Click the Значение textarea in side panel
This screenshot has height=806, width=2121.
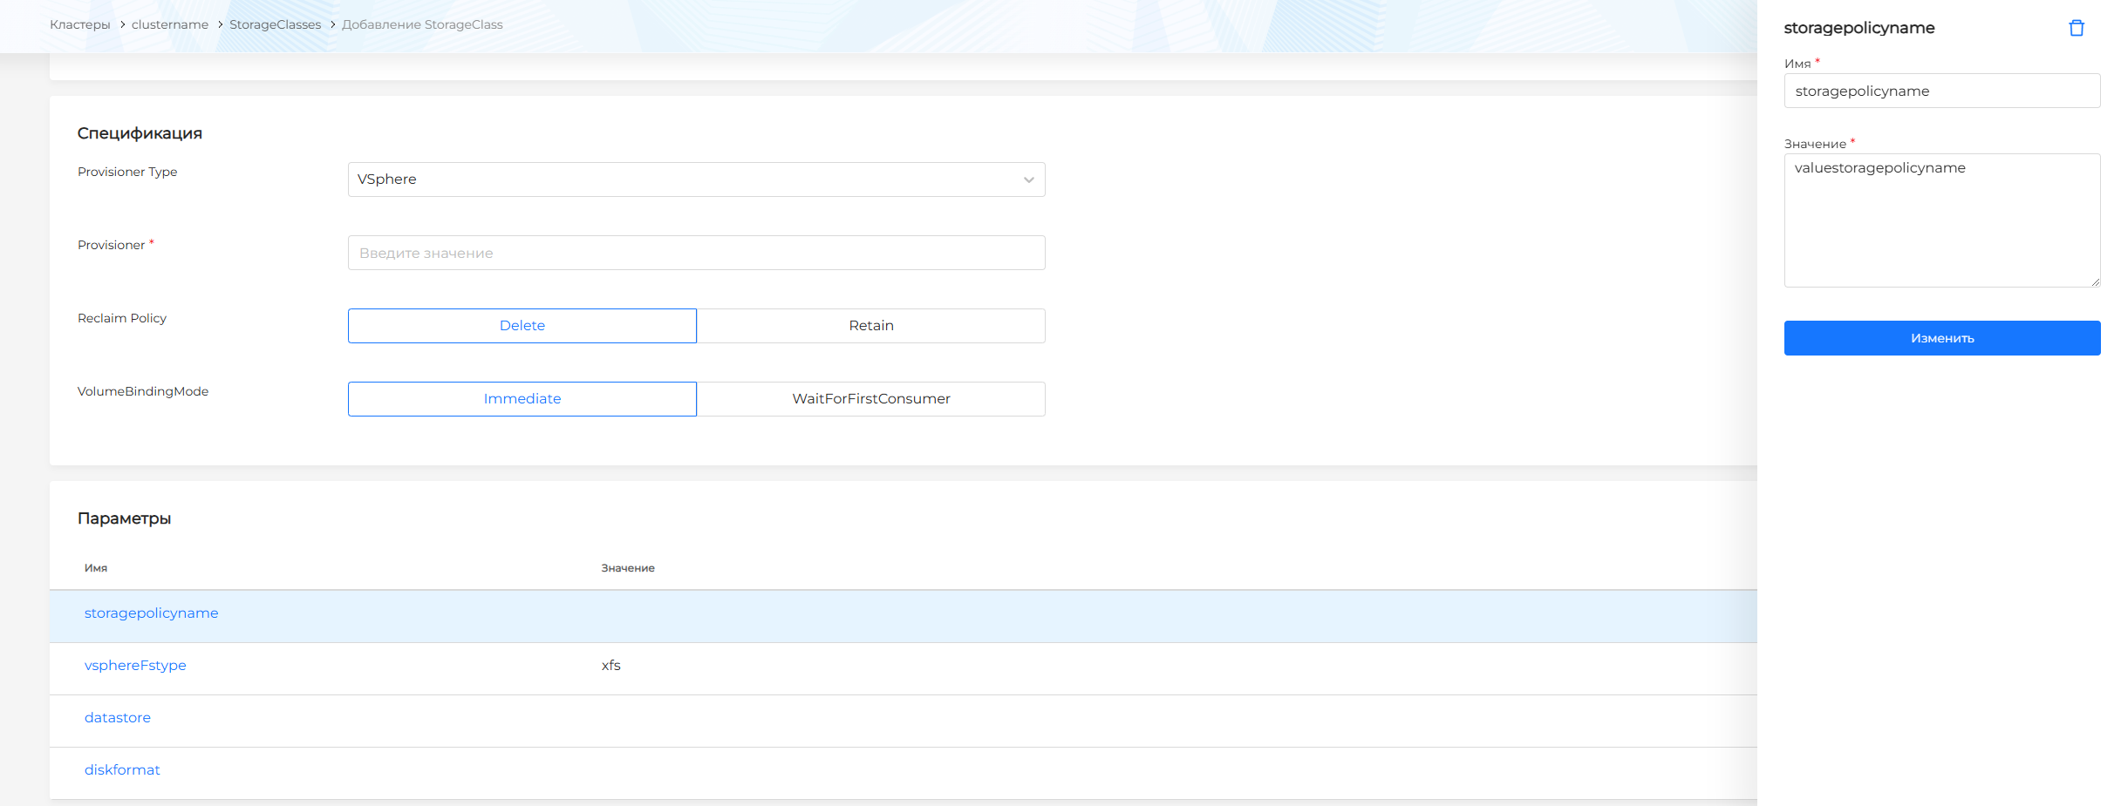tap(1941, 220)
